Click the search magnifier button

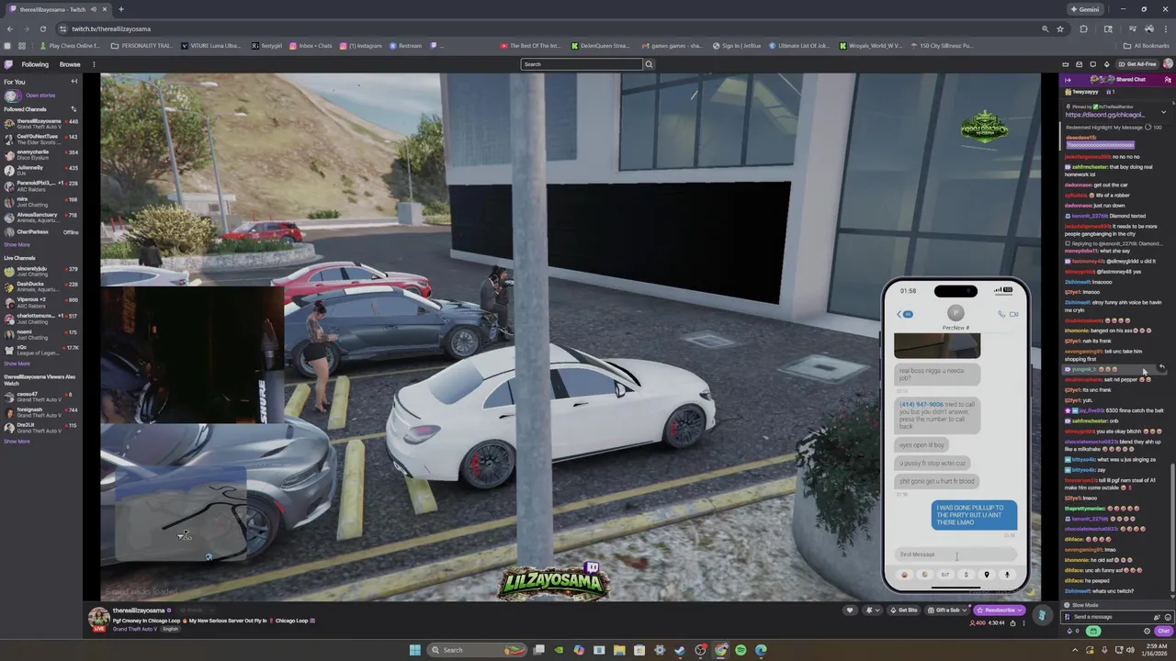(649, 64)
